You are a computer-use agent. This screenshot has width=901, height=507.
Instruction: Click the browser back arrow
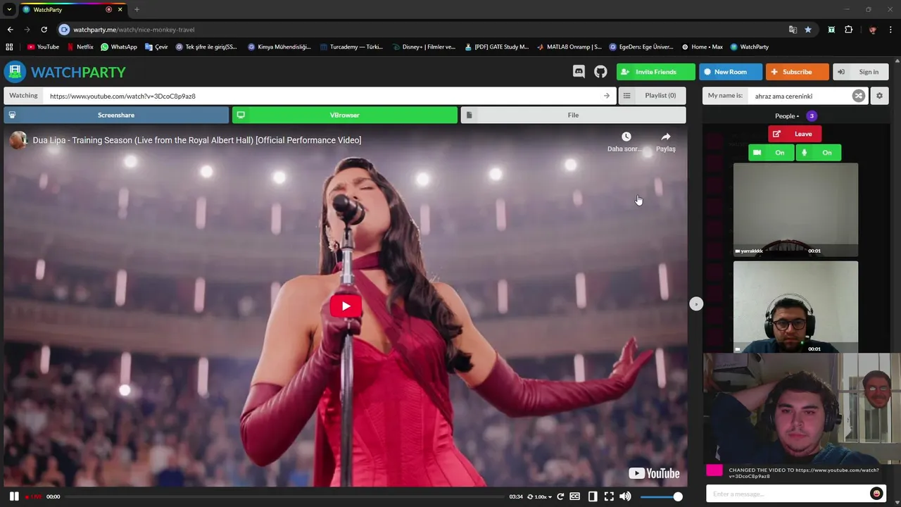[x=10, y=30]
